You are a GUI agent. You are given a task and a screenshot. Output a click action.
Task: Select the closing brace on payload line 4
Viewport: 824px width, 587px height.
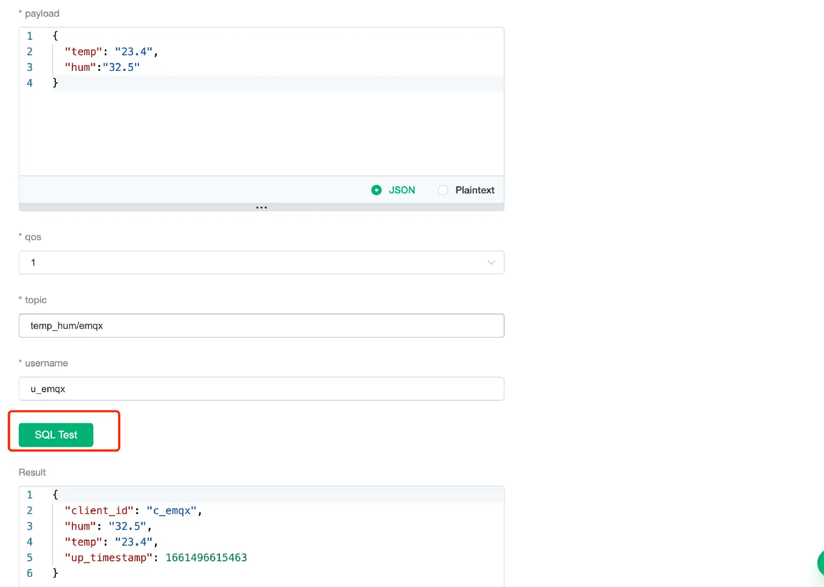point(55,83)
